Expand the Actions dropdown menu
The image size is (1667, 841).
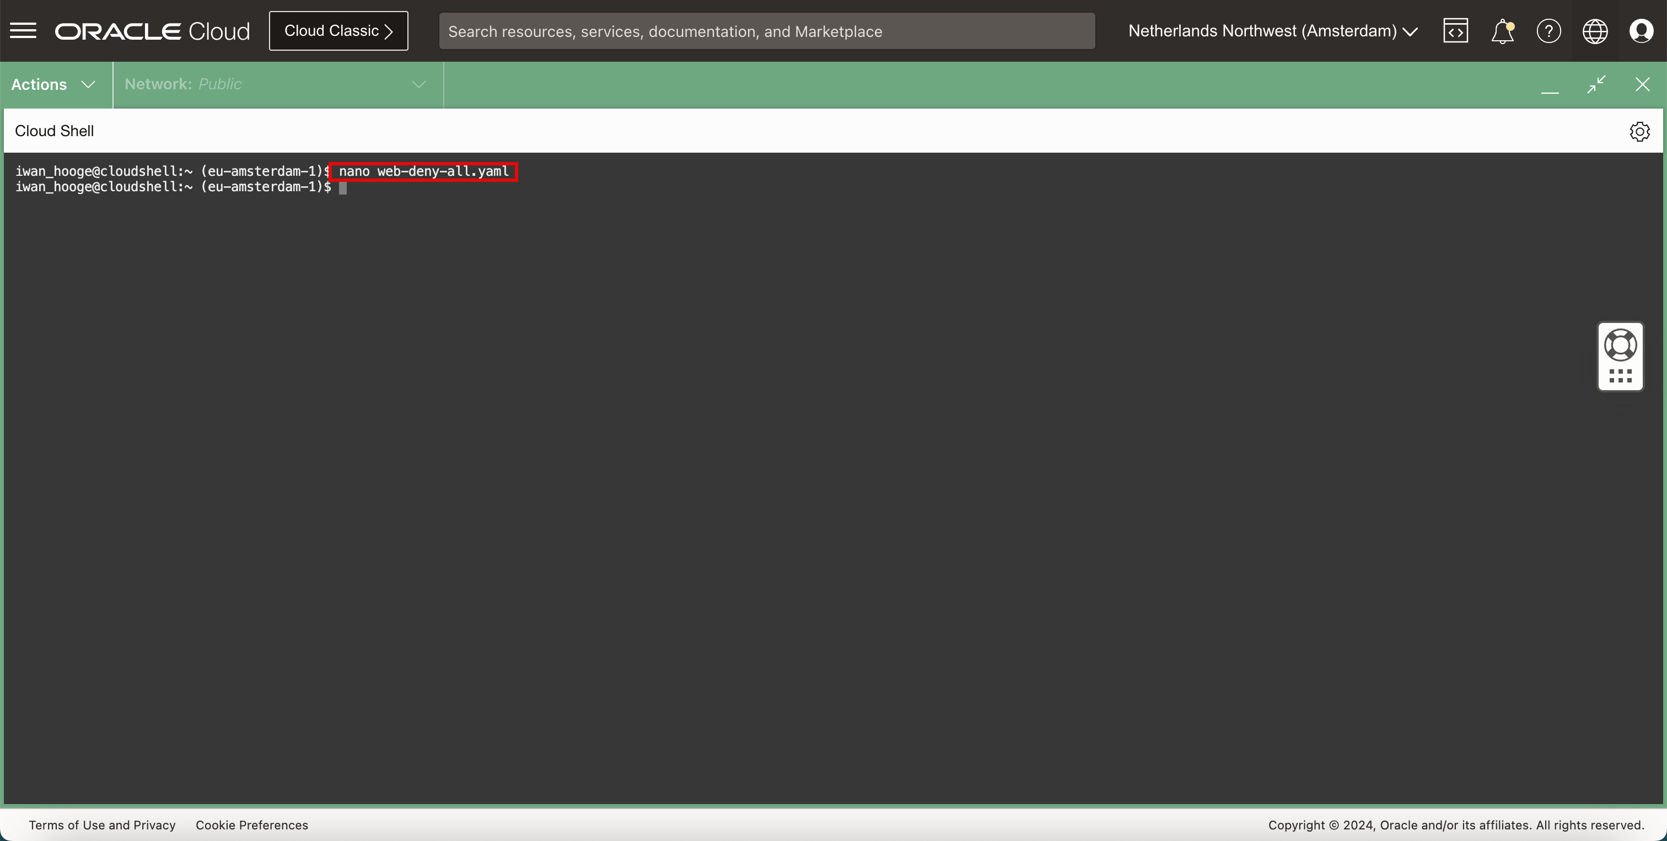click(x=53, y=85)
